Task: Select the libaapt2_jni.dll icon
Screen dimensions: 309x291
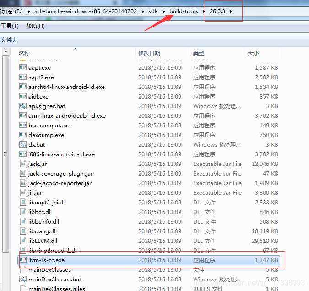Action: click(23, 202)
